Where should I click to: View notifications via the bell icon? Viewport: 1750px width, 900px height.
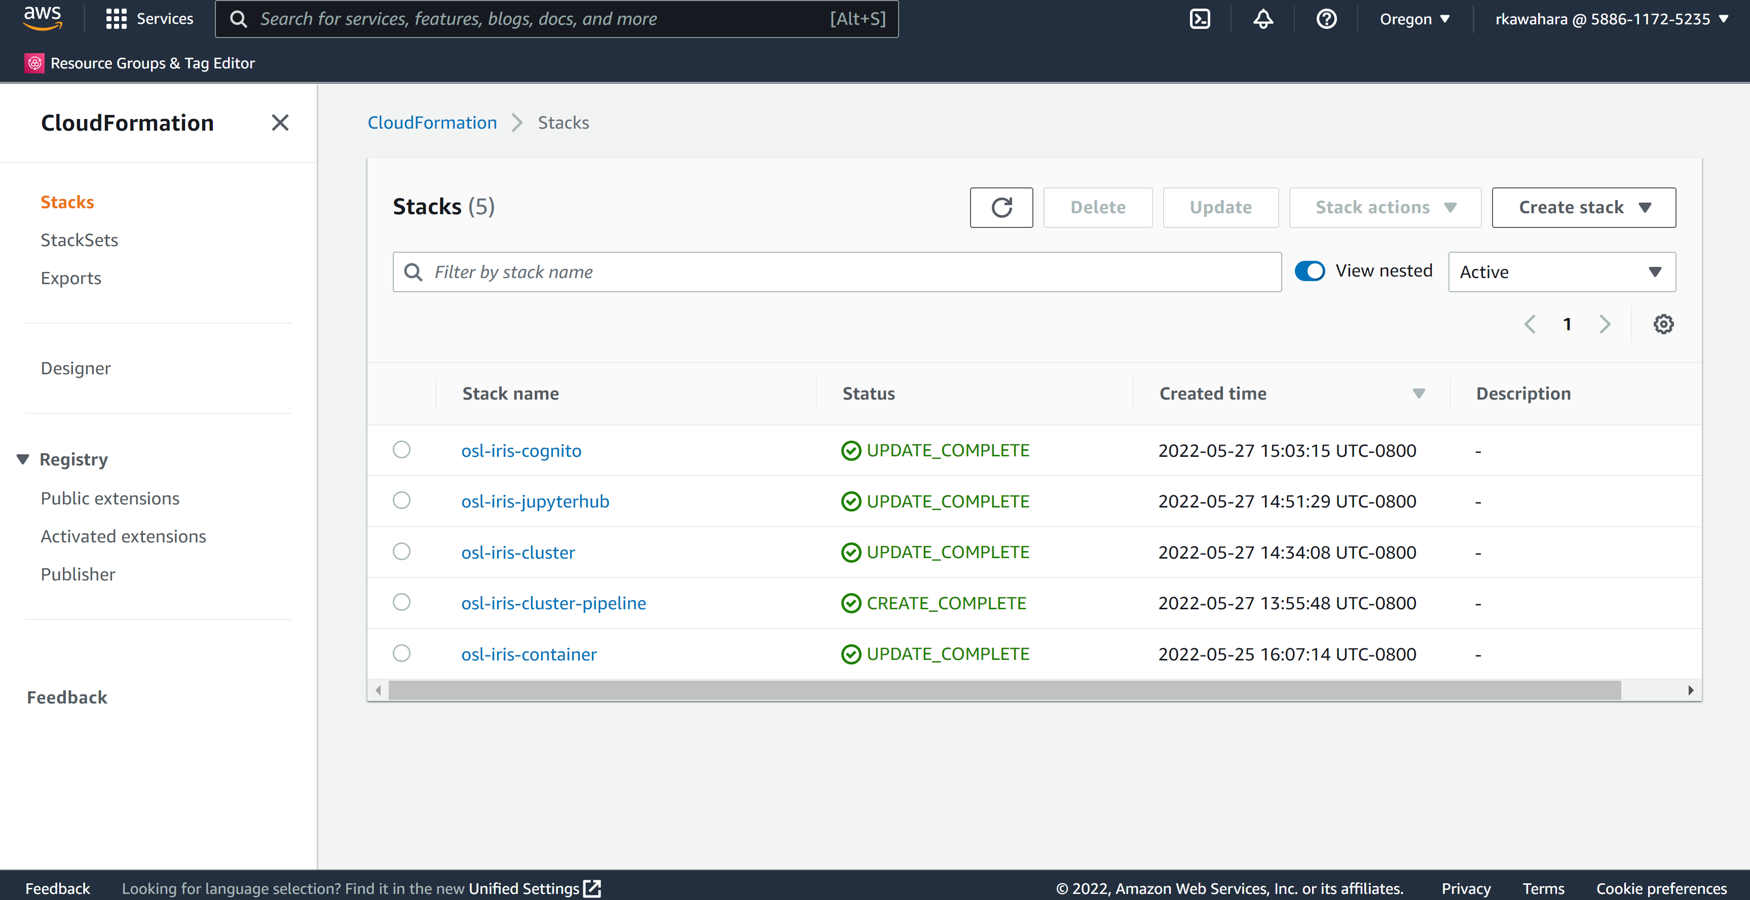pos(1262,18)
